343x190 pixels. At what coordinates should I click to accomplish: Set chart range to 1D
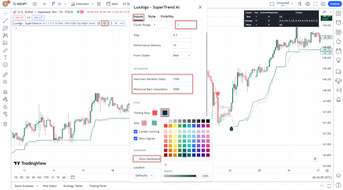[x=16, y=177]
